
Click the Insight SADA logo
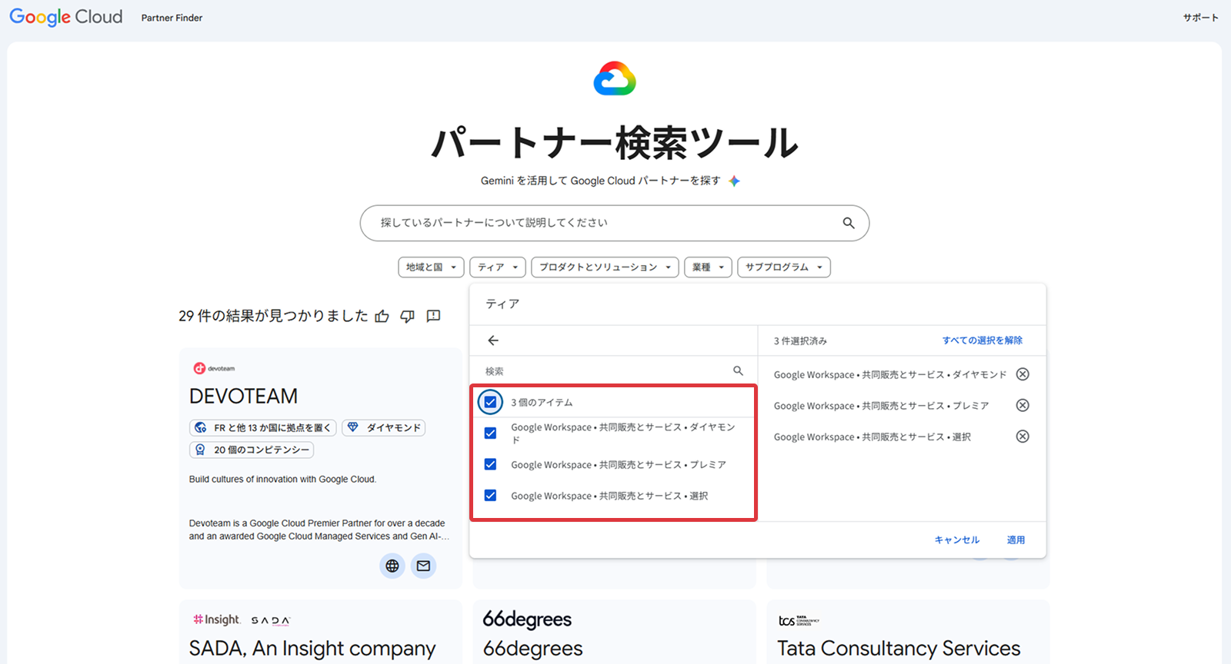pyautogui.click(x=242, y=619)
